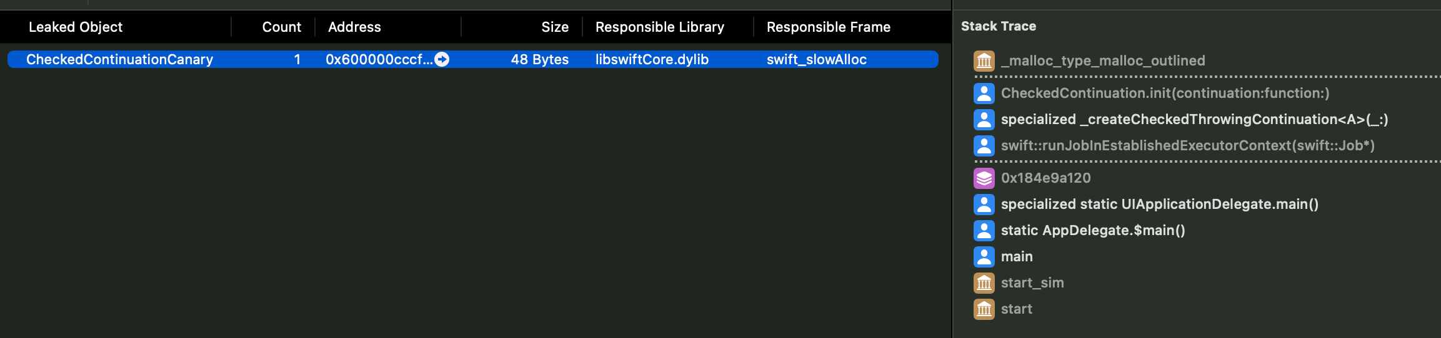Sort by the Leaked Object column header

pos(76,27)
